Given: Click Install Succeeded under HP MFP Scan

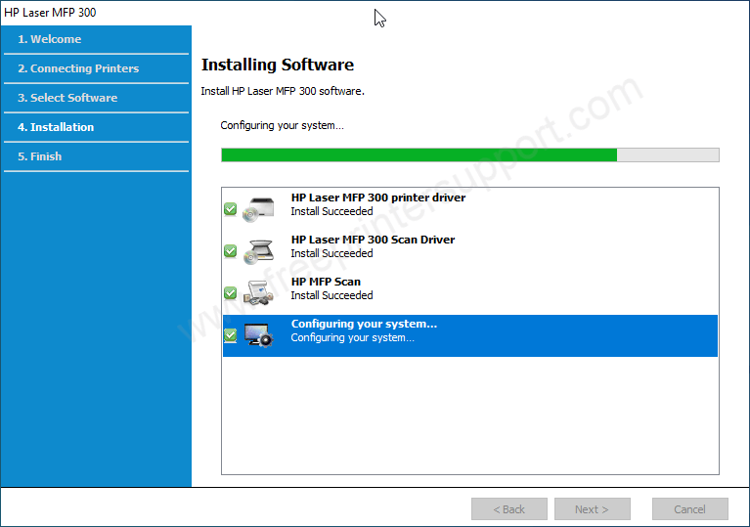Looking at the screenshot, I should (x=331, y=295).
